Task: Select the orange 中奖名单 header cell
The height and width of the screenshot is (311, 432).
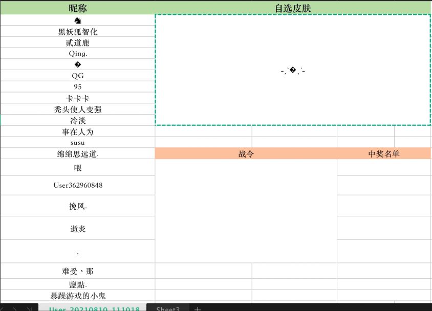Action: pyautogui.click(x=384, y=153)
